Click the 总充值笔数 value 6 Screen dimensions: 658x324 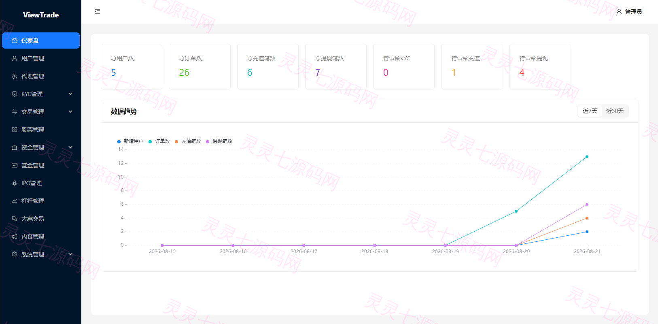[x=250, y=72]
